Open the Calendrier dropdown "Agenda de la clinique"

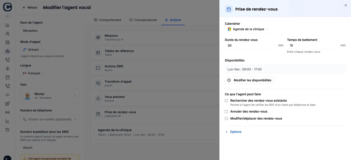248,29
